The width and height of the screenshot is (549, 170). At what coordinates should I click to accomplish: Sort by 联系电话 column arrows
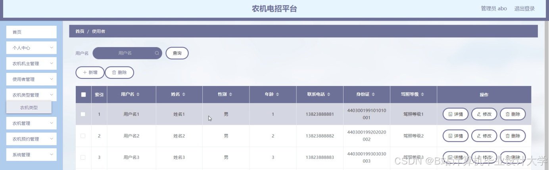pyautogui.click(x=329, y=95)
